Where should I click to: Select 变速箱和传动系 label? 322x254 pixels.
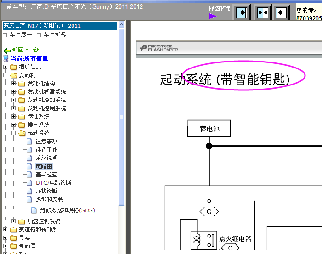(x=39, y=229)
